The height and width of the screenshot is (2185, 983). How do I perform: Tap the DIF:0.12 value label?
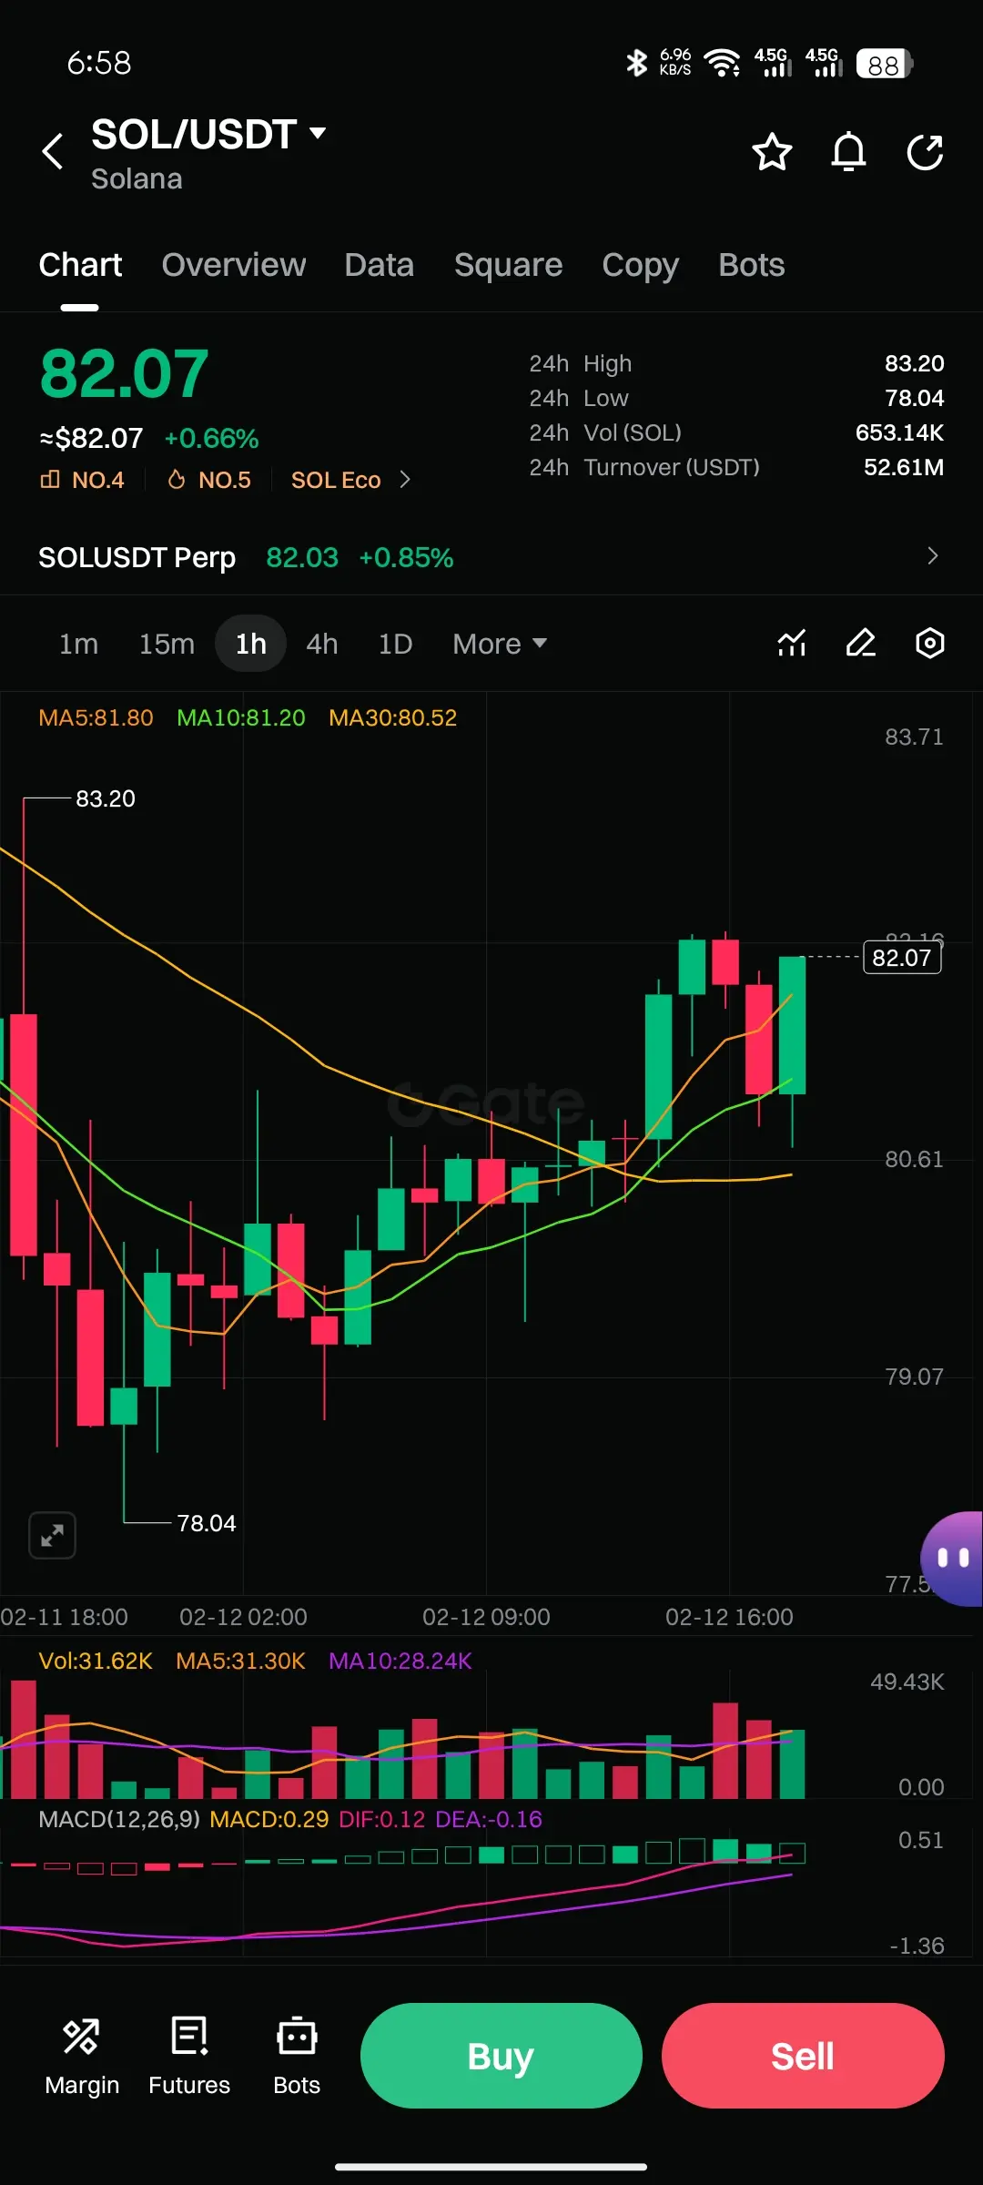pos(382,1819)
